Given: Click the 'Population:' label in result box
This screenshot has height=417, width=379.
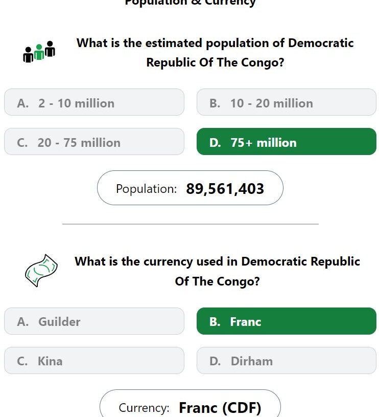Looking at the screenshot, I should [x=146, y=189].
